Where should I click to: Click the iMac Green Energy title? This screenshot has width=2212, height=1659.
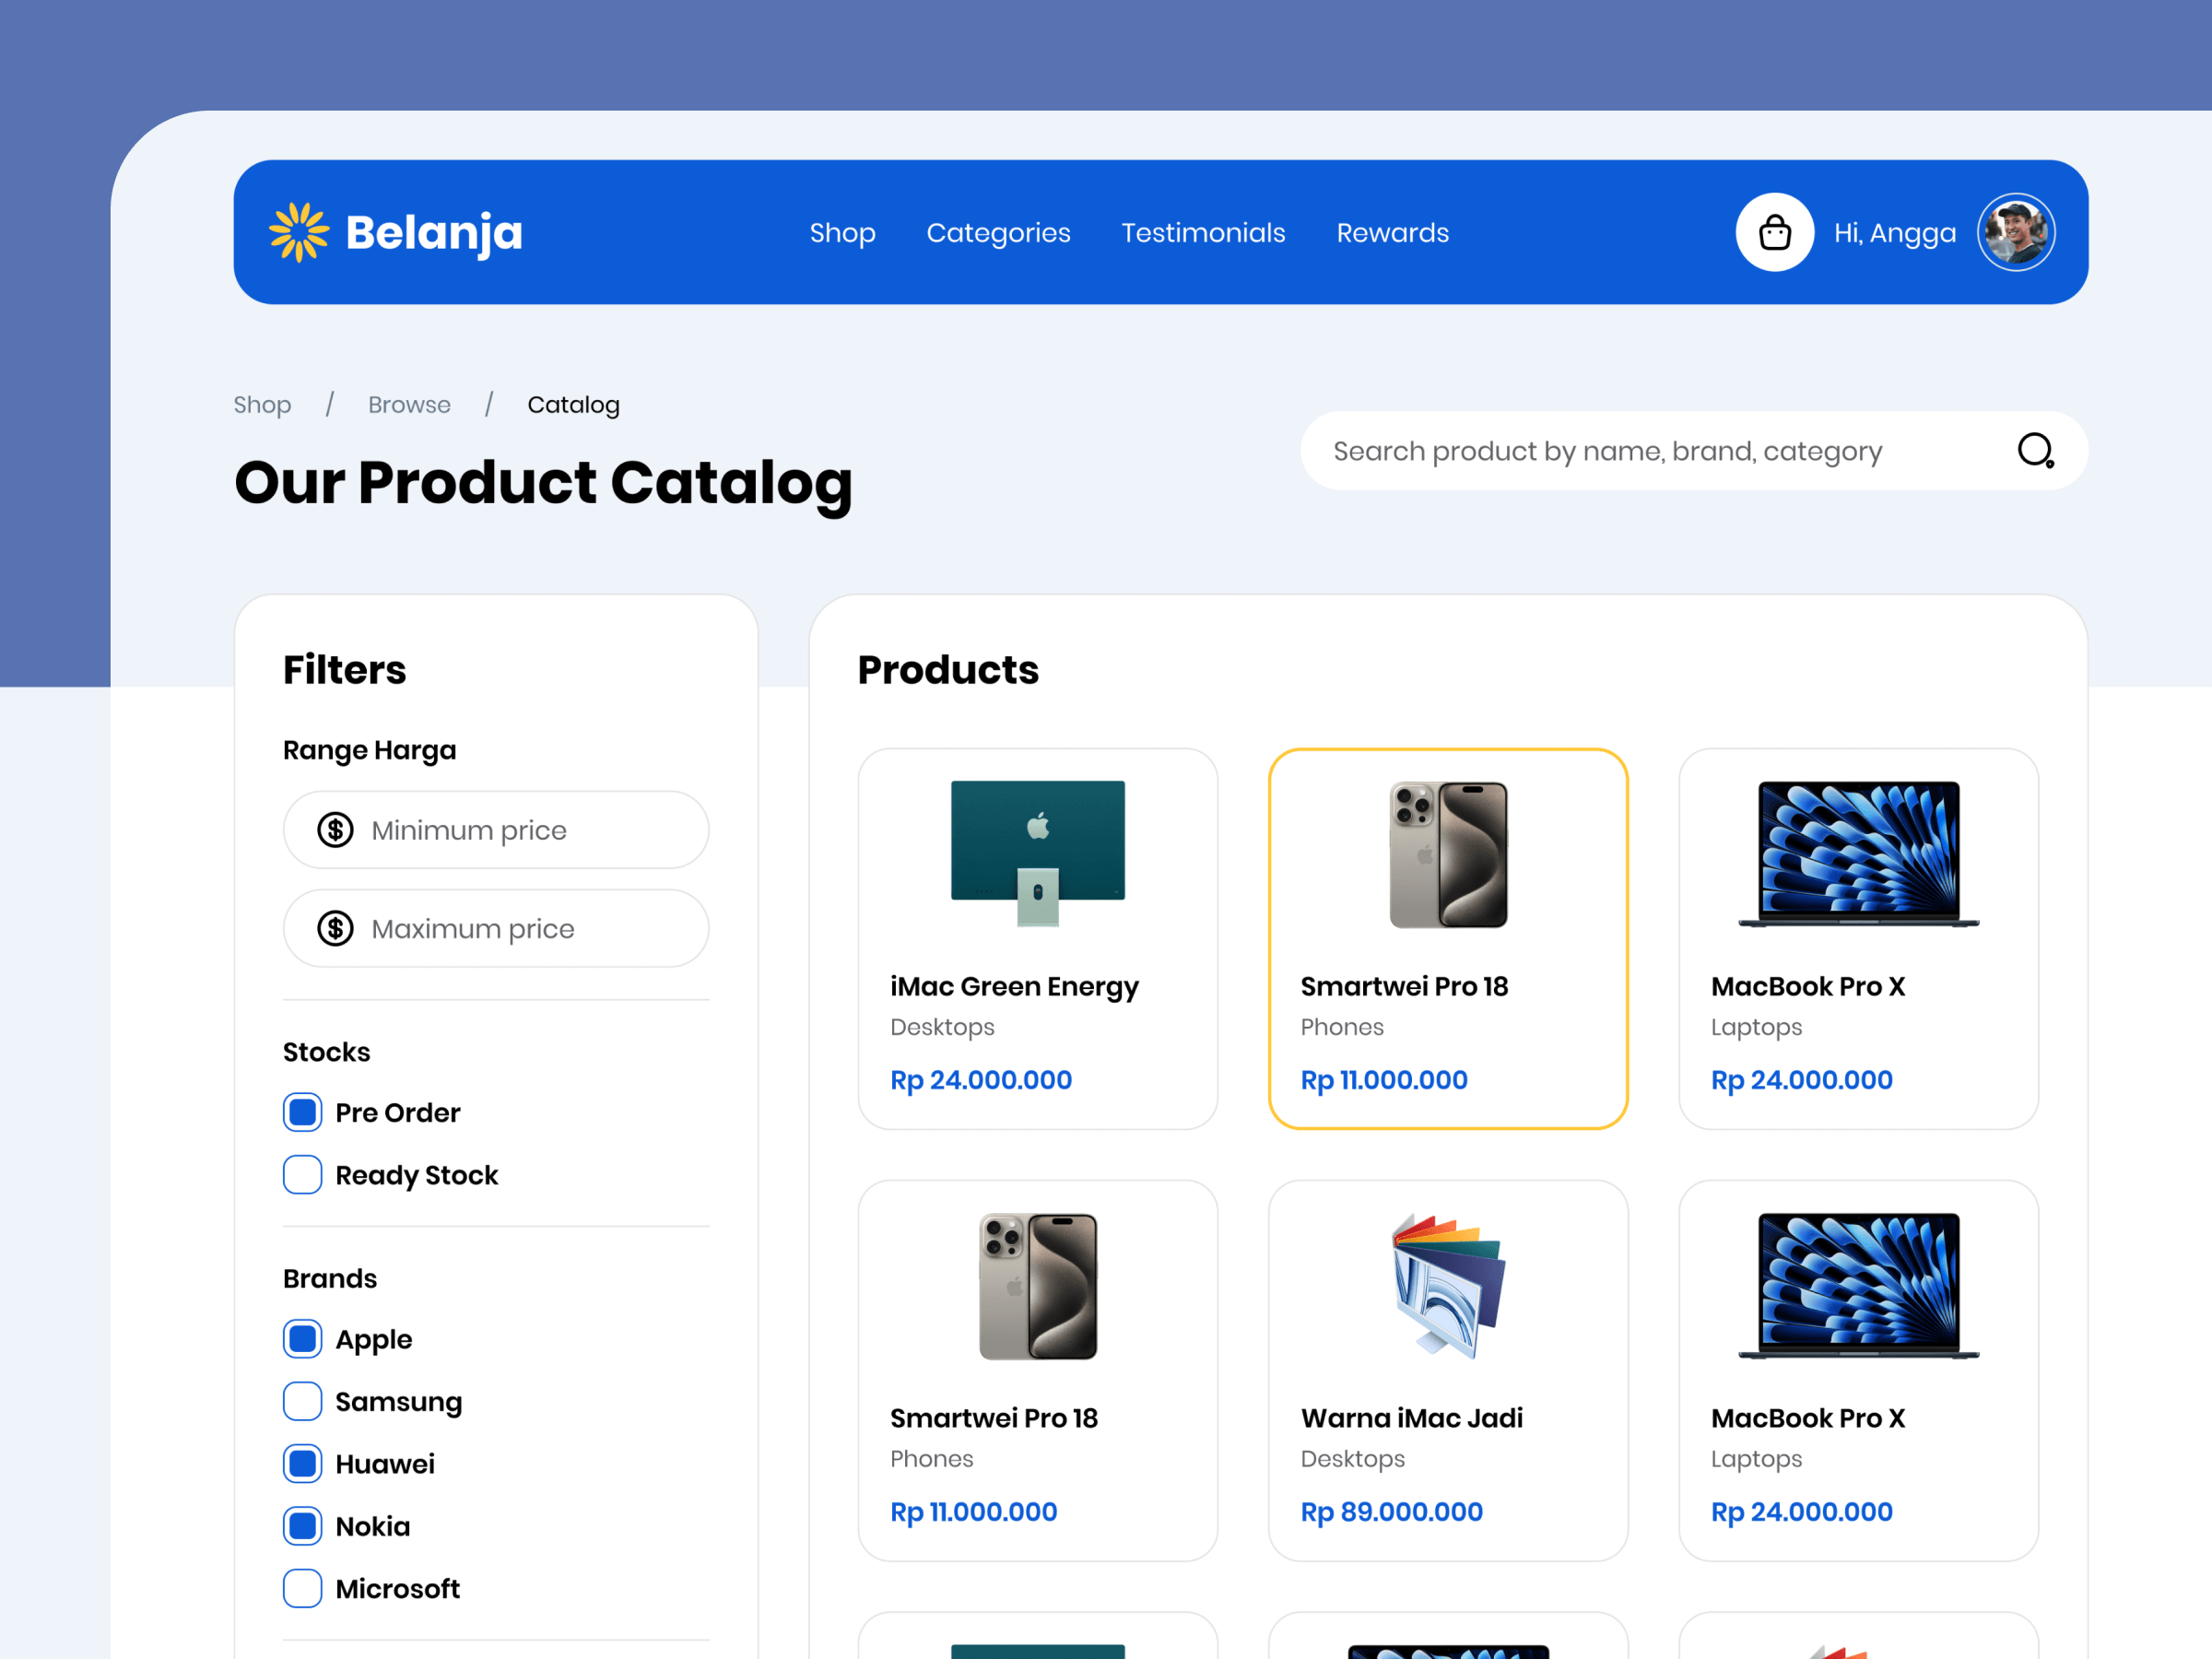[1014, 987]
